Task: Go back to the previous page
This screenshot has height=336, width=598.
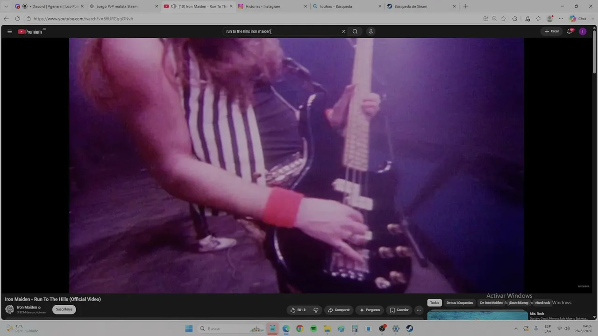Action: (6, 19)
